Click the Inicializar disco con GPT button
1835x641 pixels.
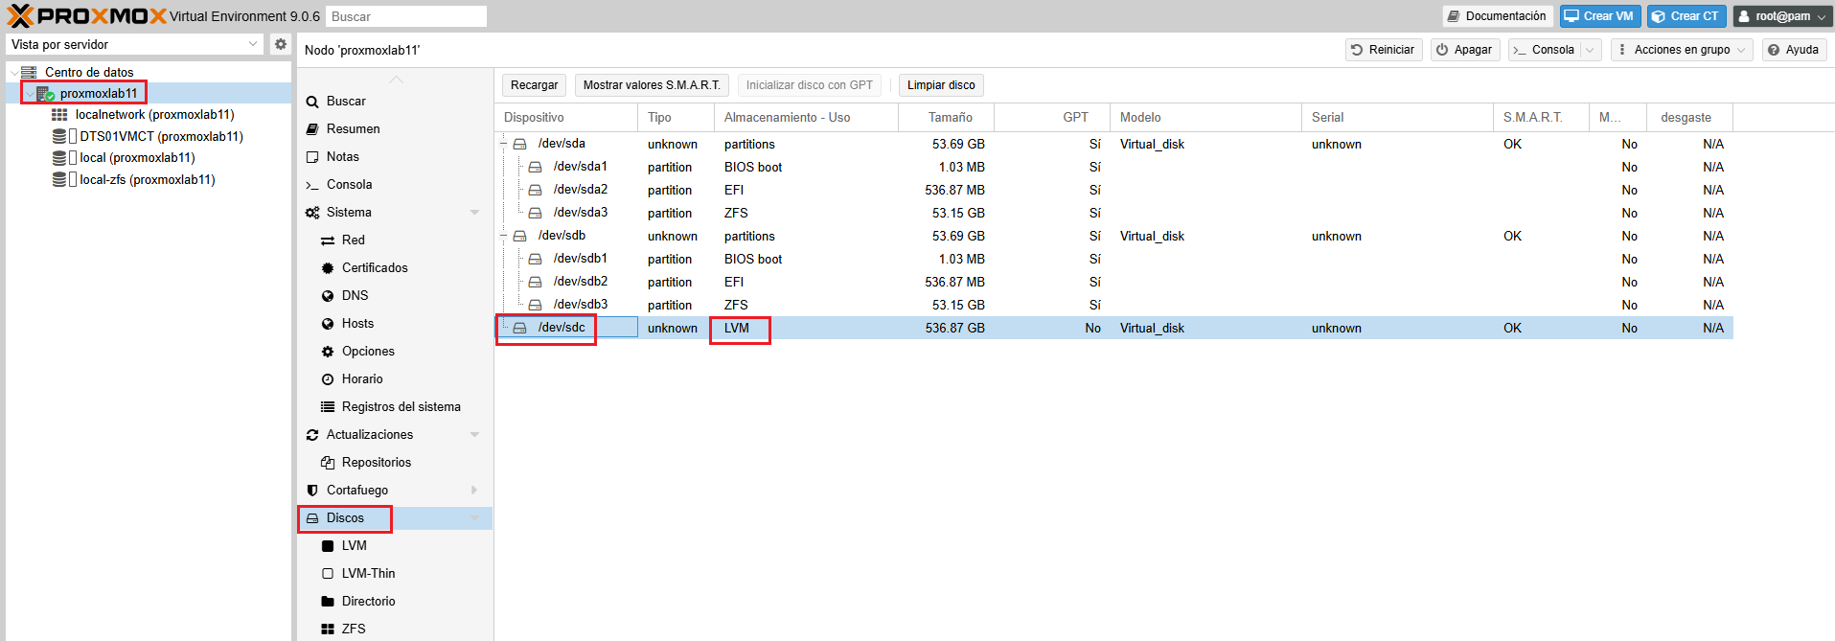809,85
